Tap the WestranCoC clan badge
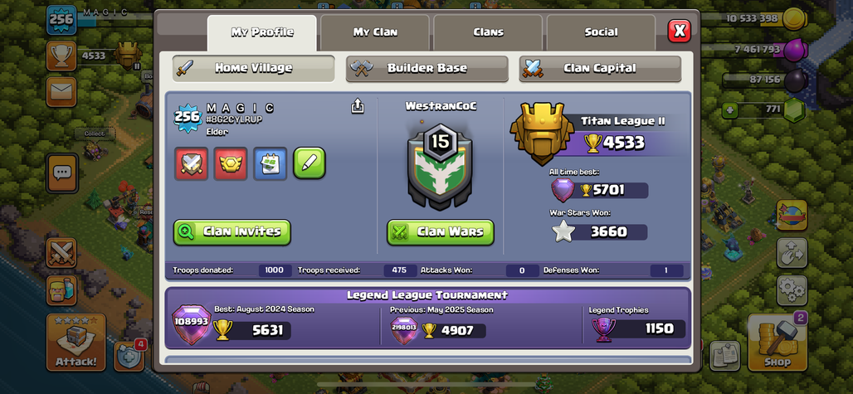 tap(440, 166)
